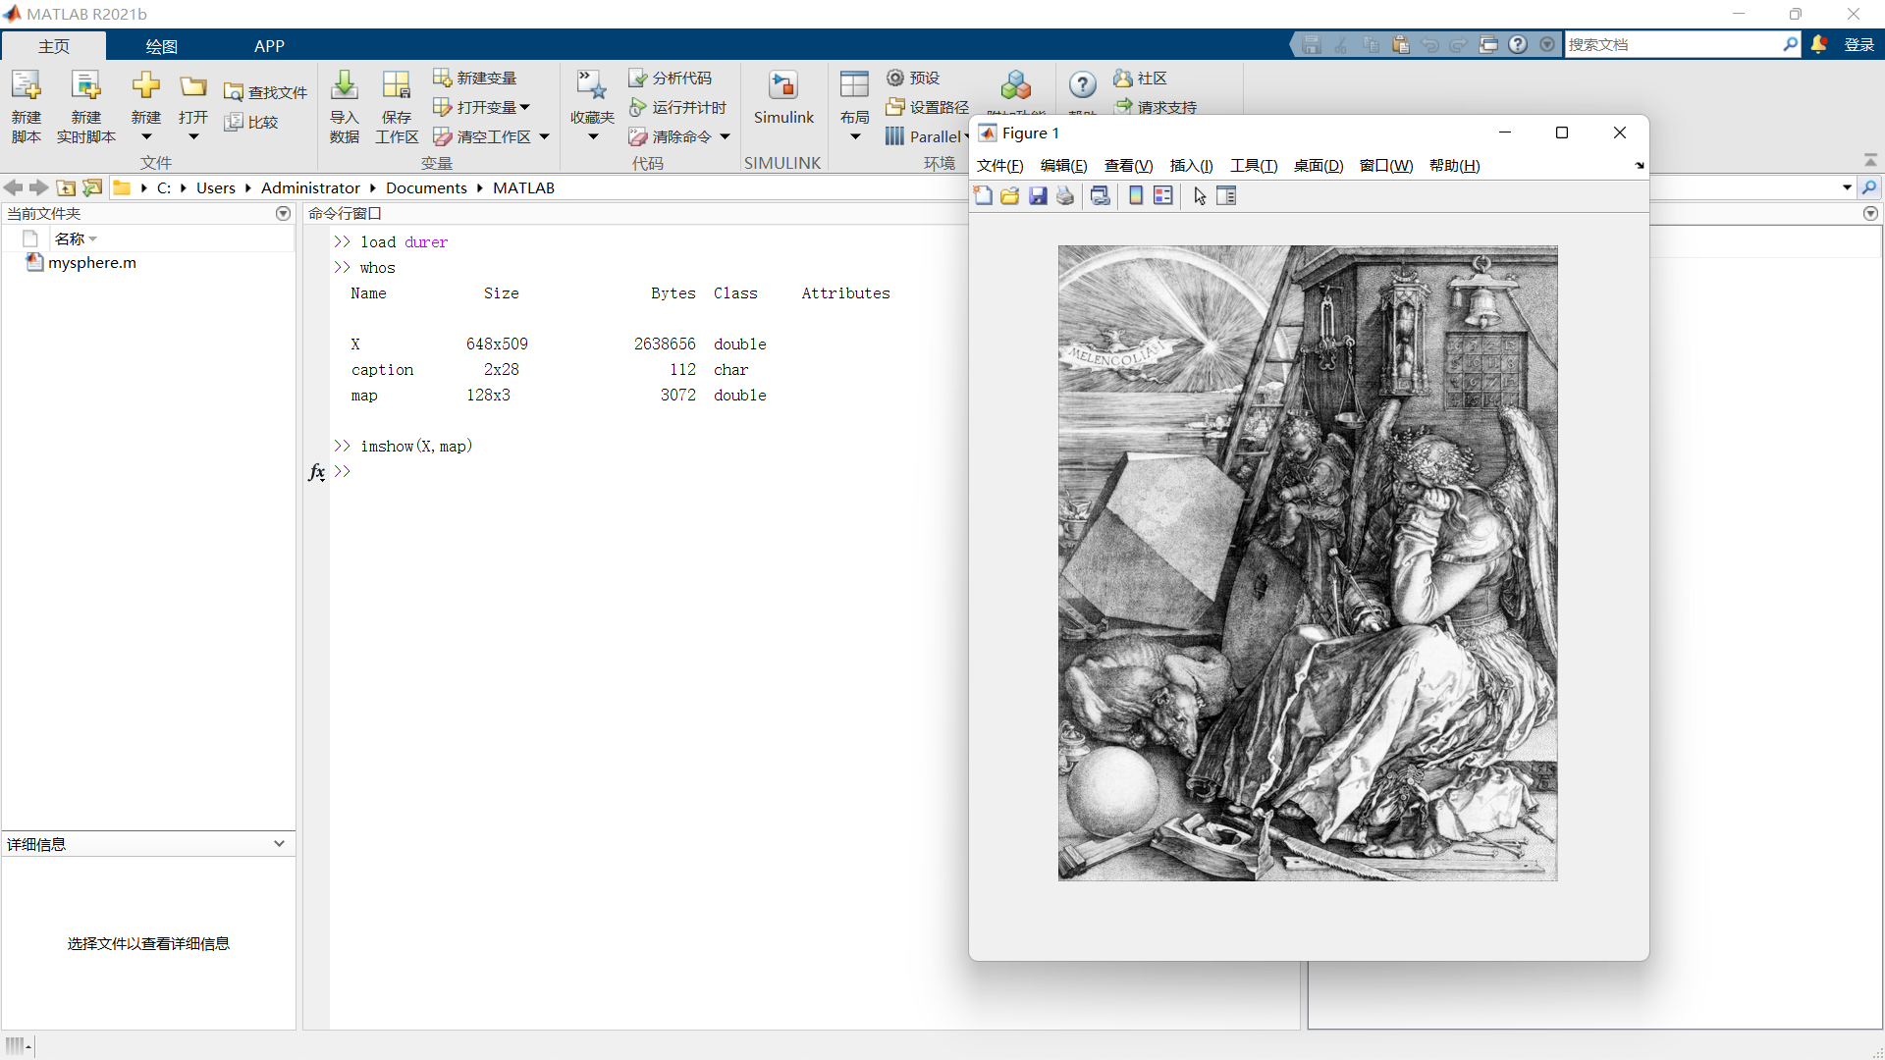Click the Print Figure icon in Figure 1 toolbar
Viewport: 1885px width, 1060px height.
[1065, 195]
